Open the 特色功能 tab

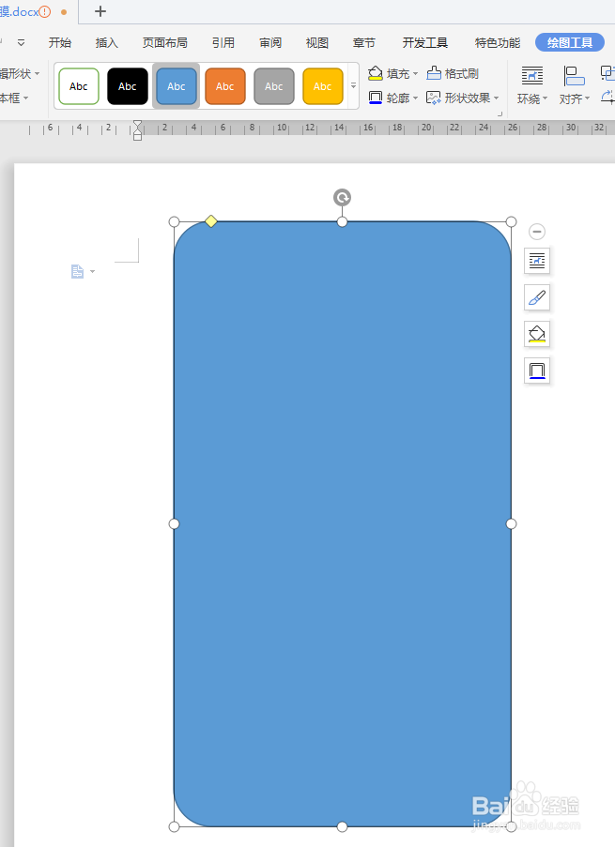[x=498, y=42]
